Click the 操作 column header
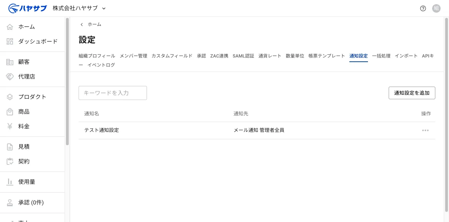Screen dimensions: 449x222 pos(426,114)
